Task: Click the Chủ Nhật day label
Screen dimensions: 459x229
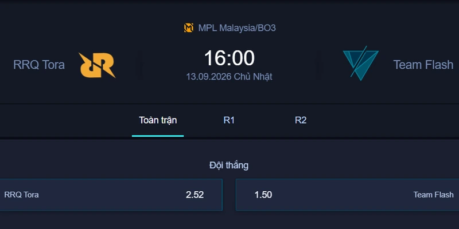Action: point(253,77)
